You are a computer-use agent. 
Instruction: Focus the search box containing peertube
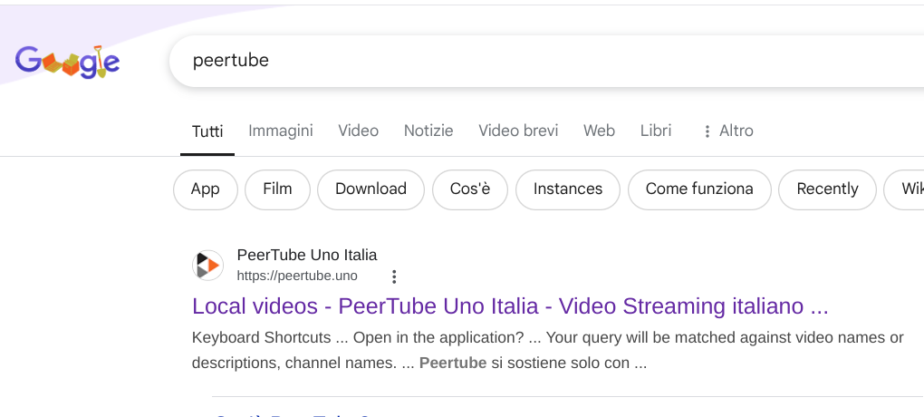(x=544, y=61)
